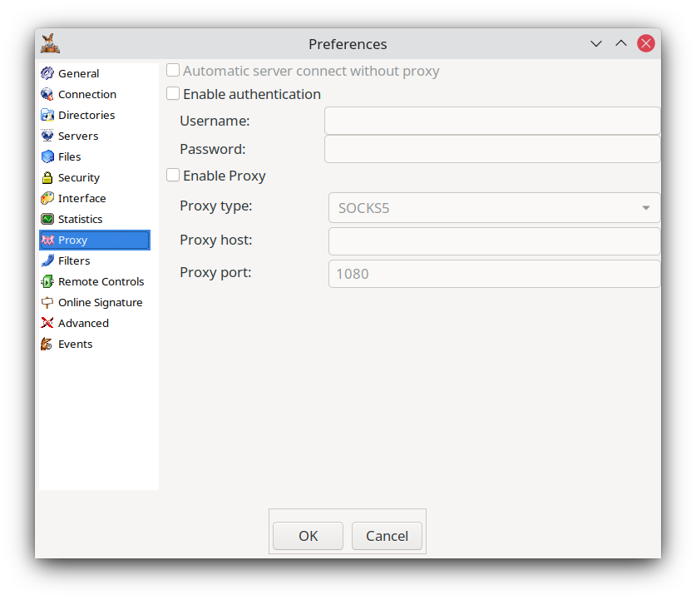Screen dimensions: 696x600
Task: Open Statistics settings label
Action: point(81,219)
